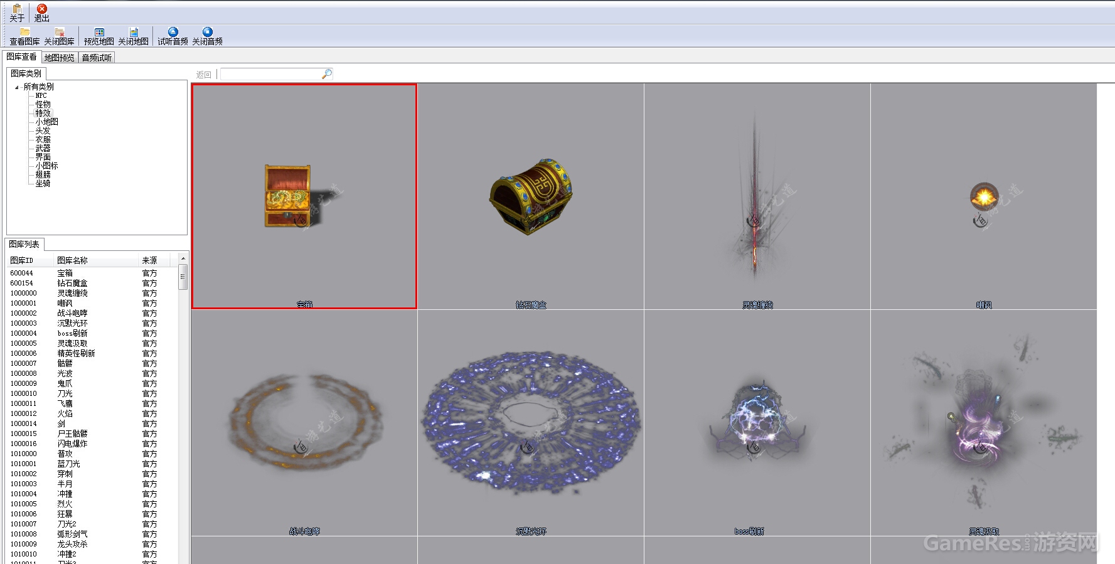Select the 沉默光环 blue circle thumbnail

(x=531, y=423)
